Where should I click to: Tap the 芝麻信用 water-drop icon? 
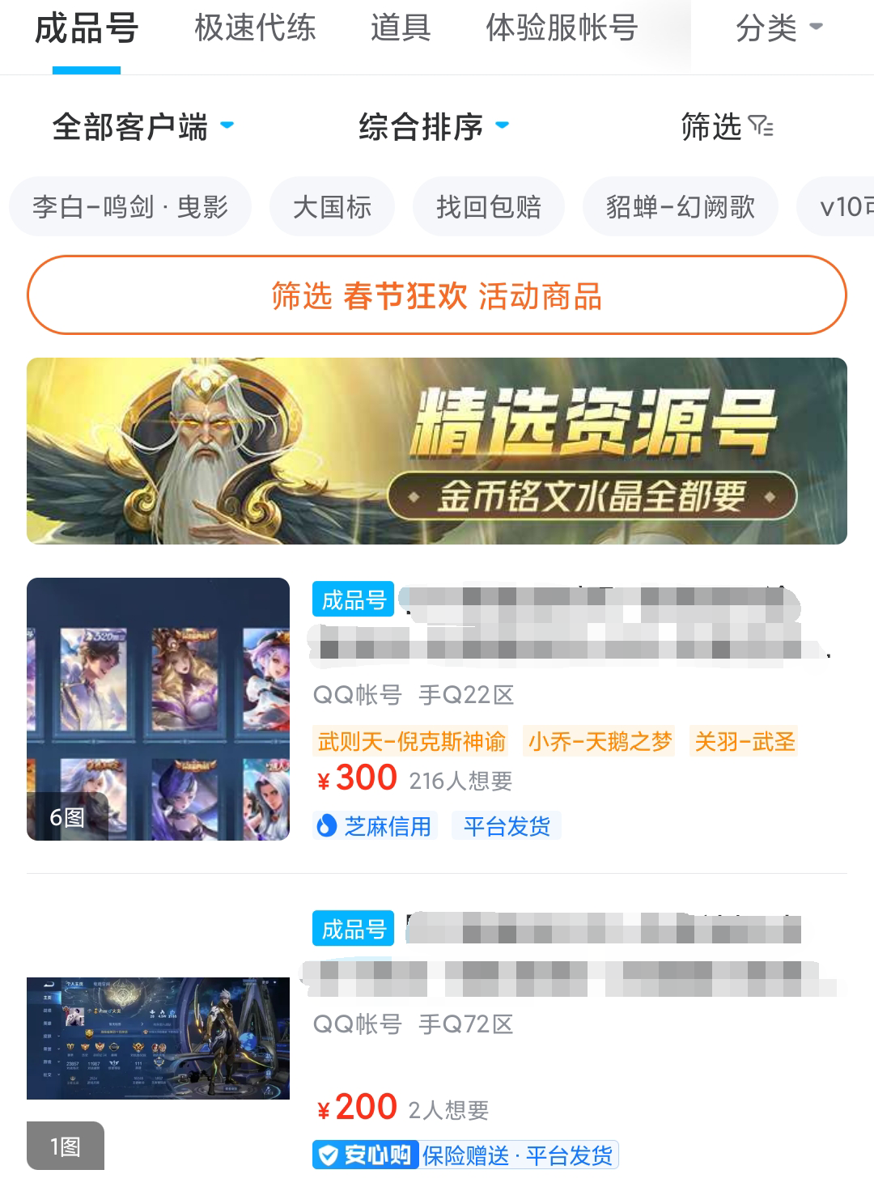point(326,826)
